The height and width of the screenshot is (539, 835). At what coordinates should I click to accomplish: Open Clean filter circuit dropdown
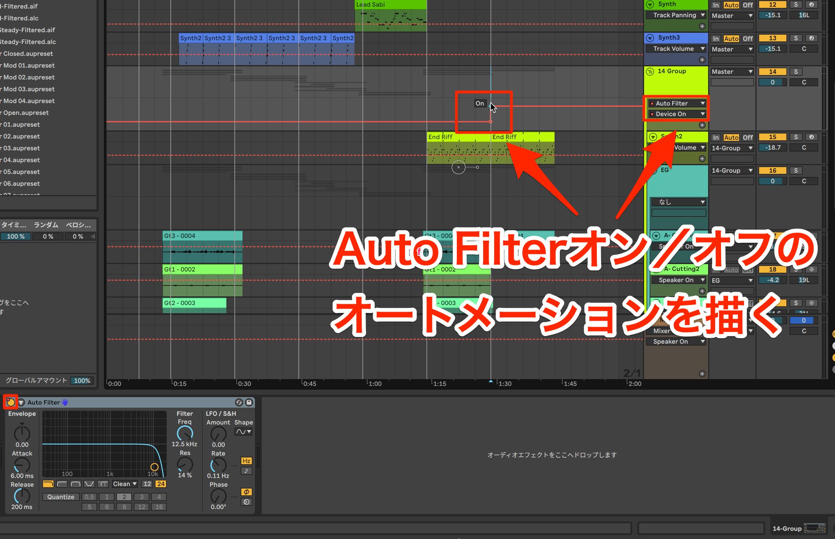125,484
